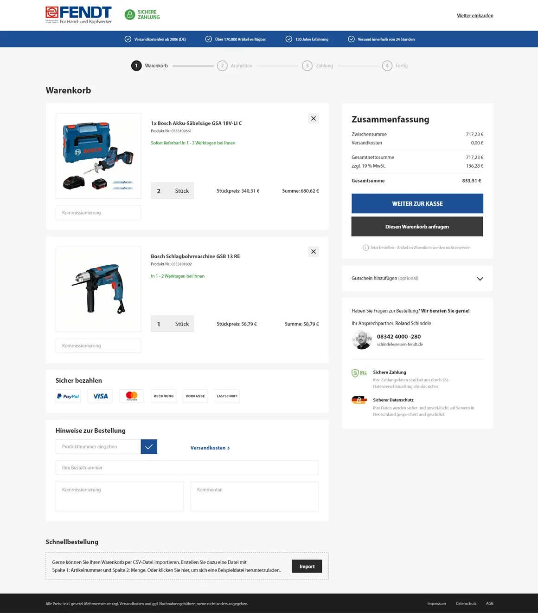
Task: Click the quantity field of the Säbelsäge
Action: [x=172, y=191]
